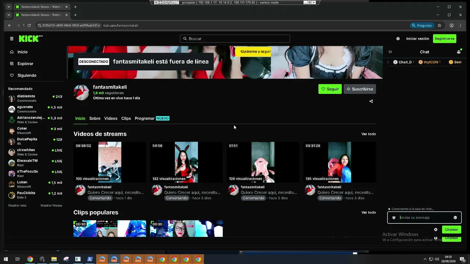Open File Explorer from the taskbar

pos(54,259)
